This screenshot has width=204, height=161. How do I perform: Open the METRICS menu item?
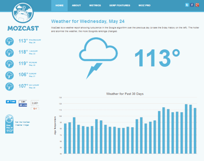95,6
